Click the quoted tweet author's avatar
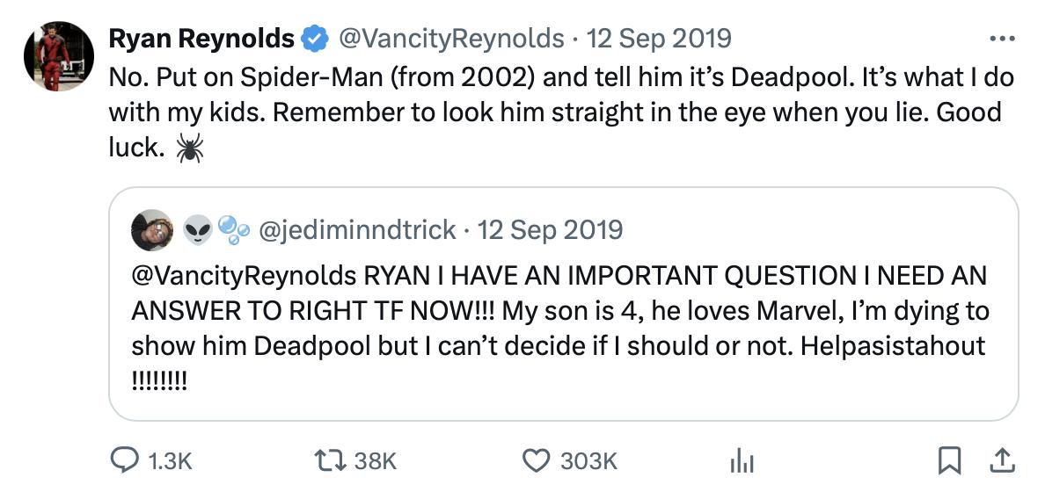The width and height of the screenshot is (1045, 492). pos(151,230)
